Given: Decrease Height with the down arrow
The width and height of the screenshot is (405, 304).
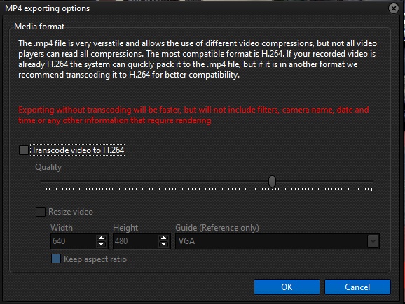Looking at the screenshot, I should click(x=163, y=244).
